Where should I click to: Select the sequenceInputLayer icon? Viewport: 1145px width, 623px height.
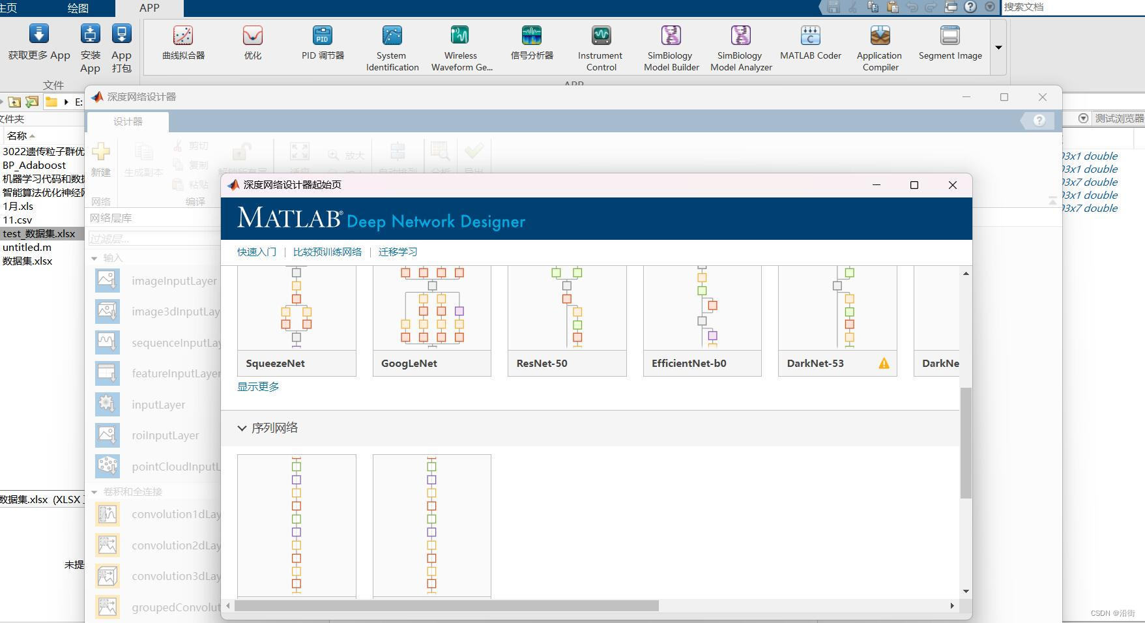pos(108,342)
